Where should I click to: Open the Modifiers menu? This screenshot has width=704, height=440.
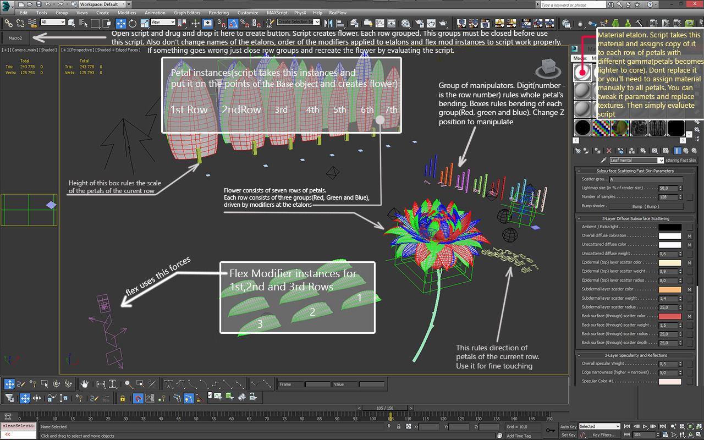pos(127,13)
